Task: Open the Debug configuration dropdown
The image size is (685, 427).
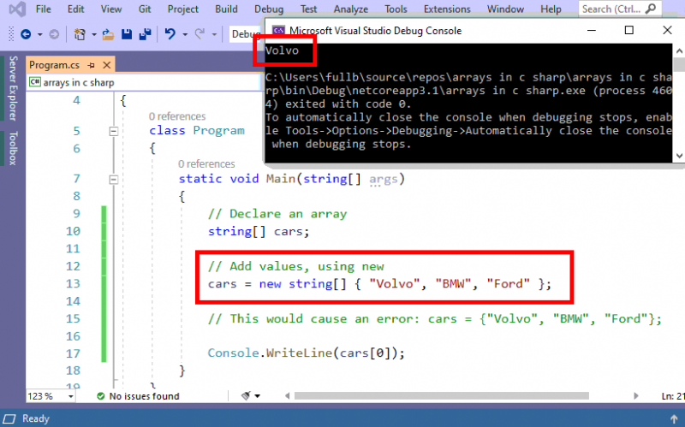Action: tap(245, 34)
